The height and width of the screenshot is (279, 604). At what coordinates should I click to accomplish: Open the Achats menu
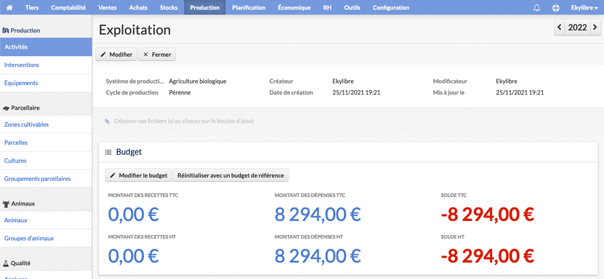pos(138,7)
